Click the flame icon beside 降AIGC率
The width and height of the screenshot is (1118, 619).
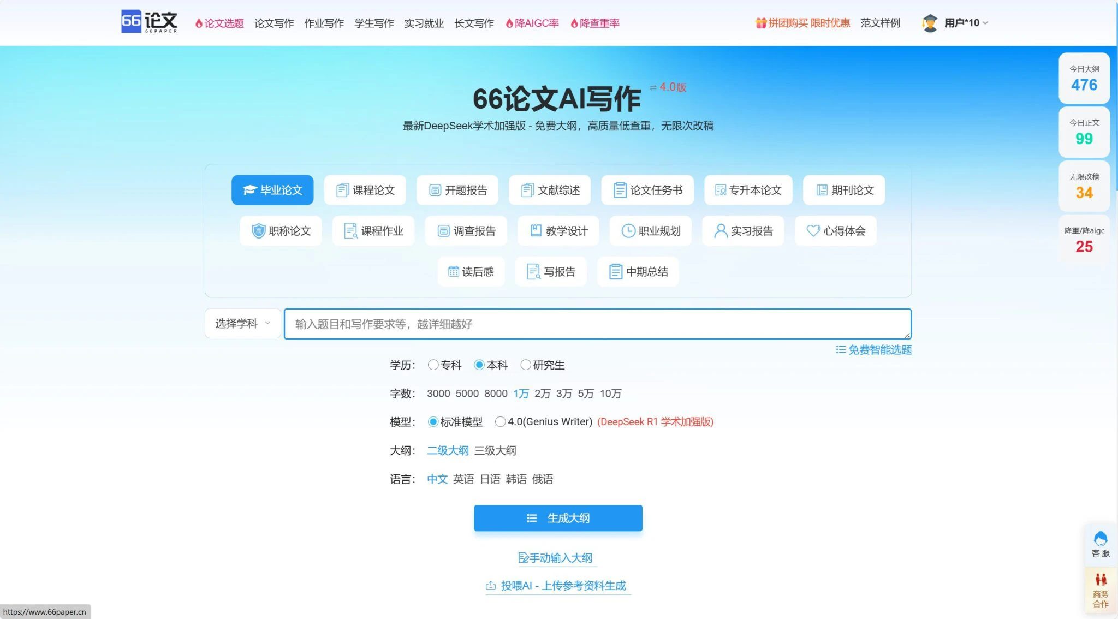(509, 23)
